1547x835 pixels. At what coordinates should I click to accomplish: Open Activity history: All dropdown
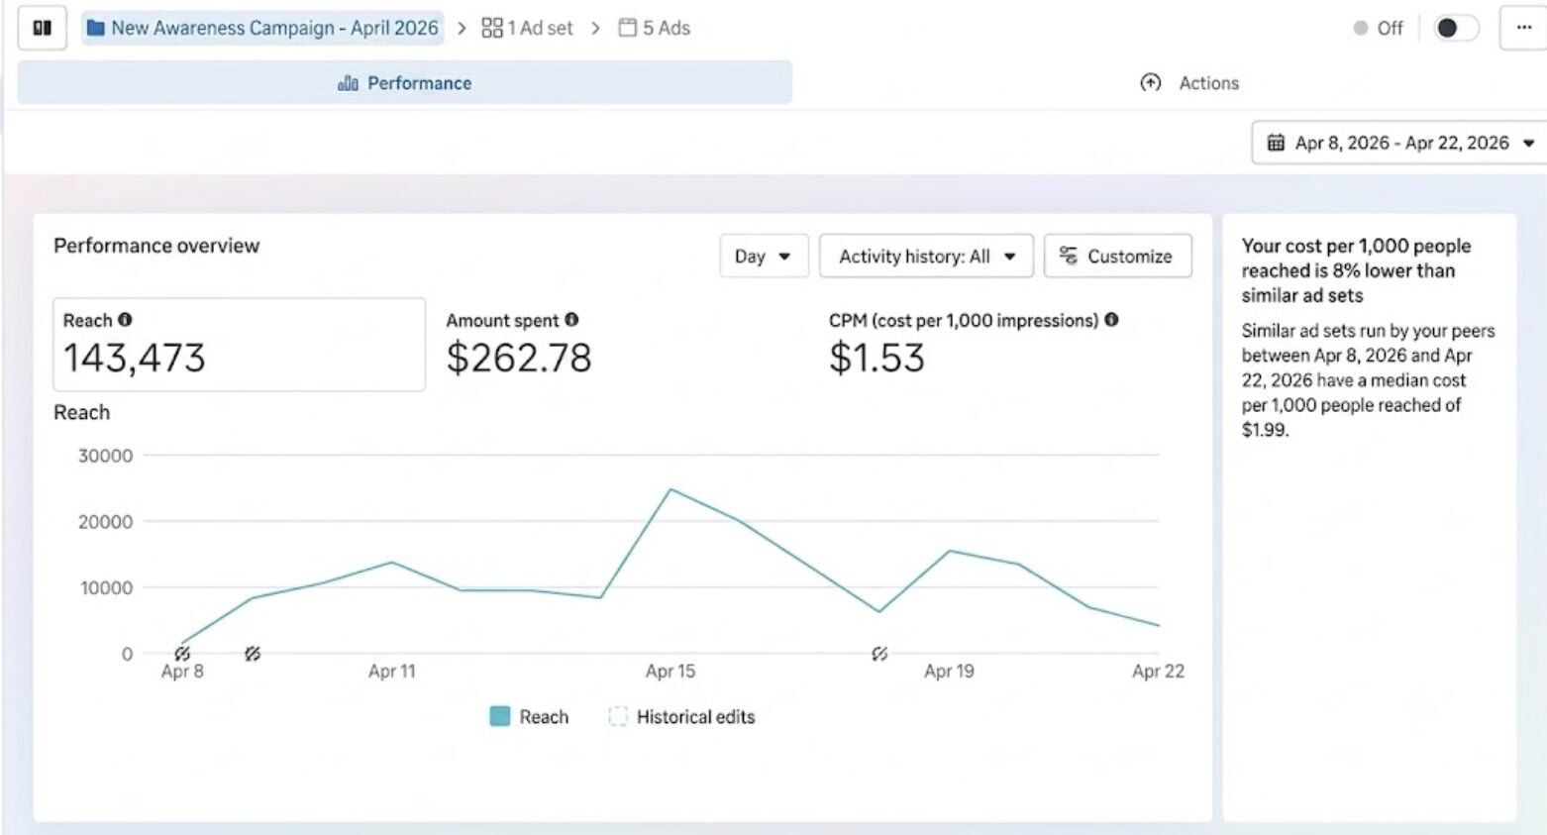tap(926, 257)
